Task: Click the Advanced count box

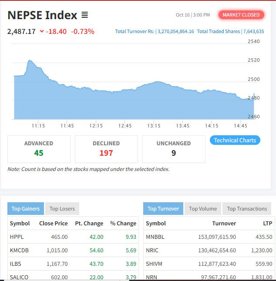Action: click(x=39, y=149)
